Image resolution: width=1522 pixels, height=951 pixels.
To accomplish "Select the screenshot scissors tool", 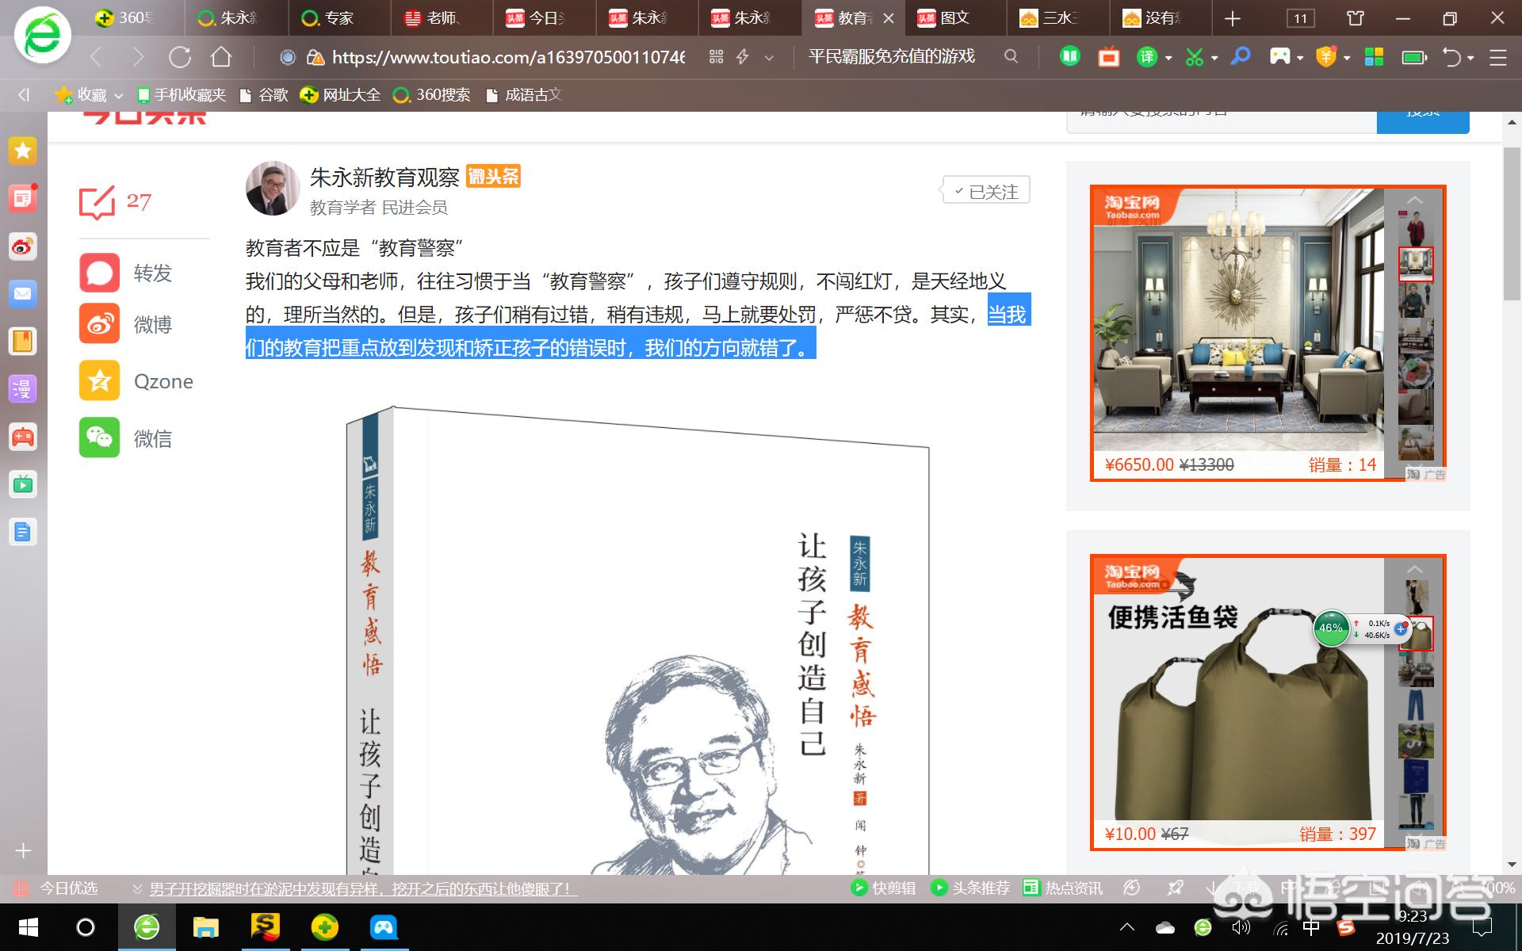I will pos(1195,57).
